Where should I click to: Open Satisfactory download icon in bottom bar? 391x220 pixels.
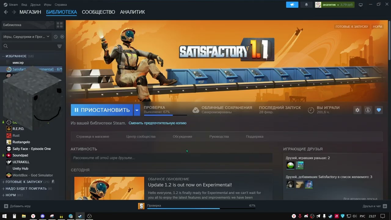[141, 206]
